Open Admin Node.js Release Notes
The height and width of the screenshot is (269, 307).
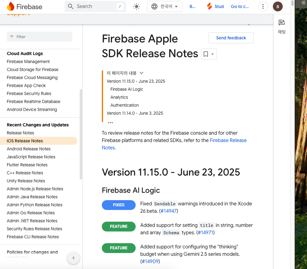35,189
